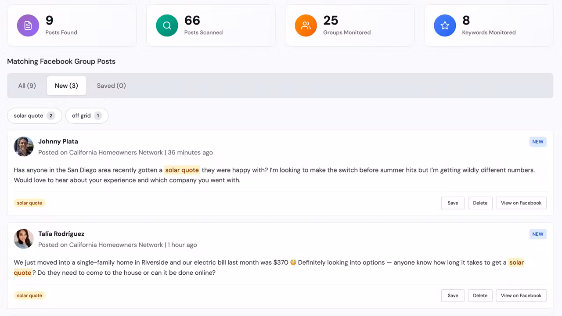562x316 pixels.
Task: Toggle the solar quote keyword filter chip
Action: (34, 116)
